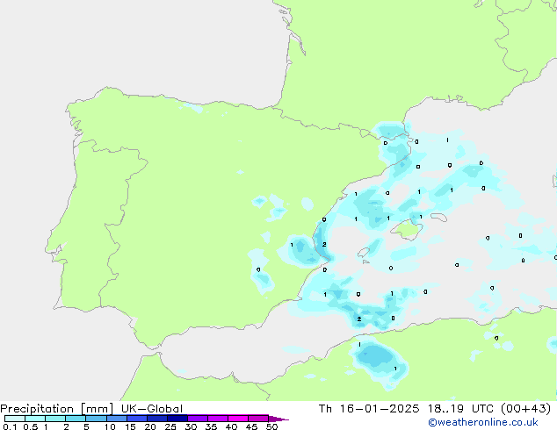The image size is (557, 430).
Task: Pick the legend swatch between 5 and 10
Action: [96, 419]
